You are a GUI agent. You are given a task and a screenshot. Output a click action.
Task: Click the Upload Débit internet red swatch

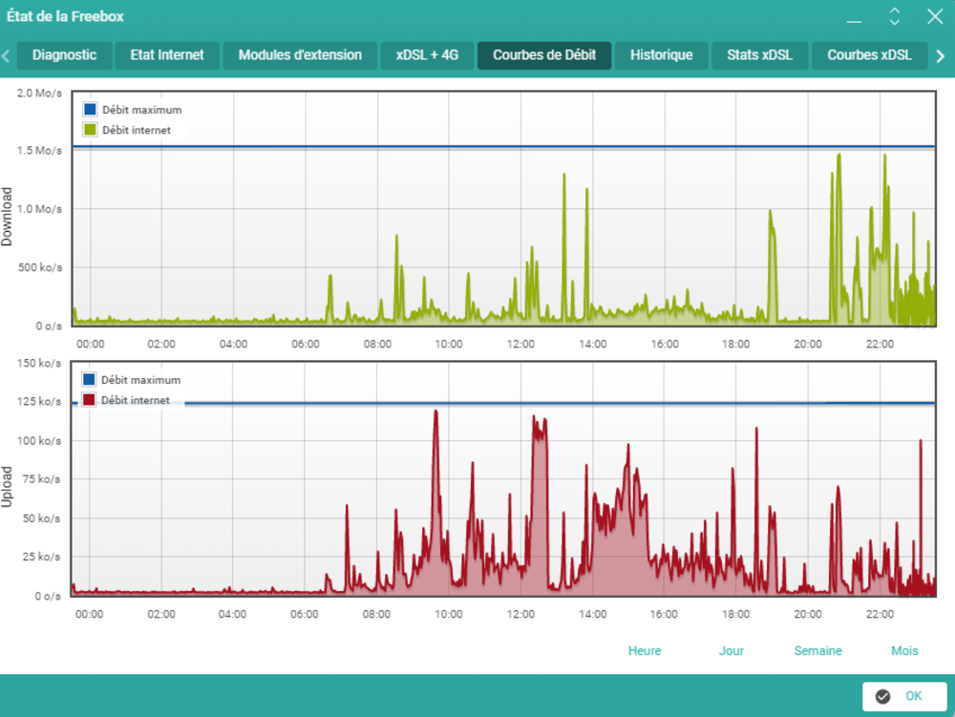coord(89,400)
